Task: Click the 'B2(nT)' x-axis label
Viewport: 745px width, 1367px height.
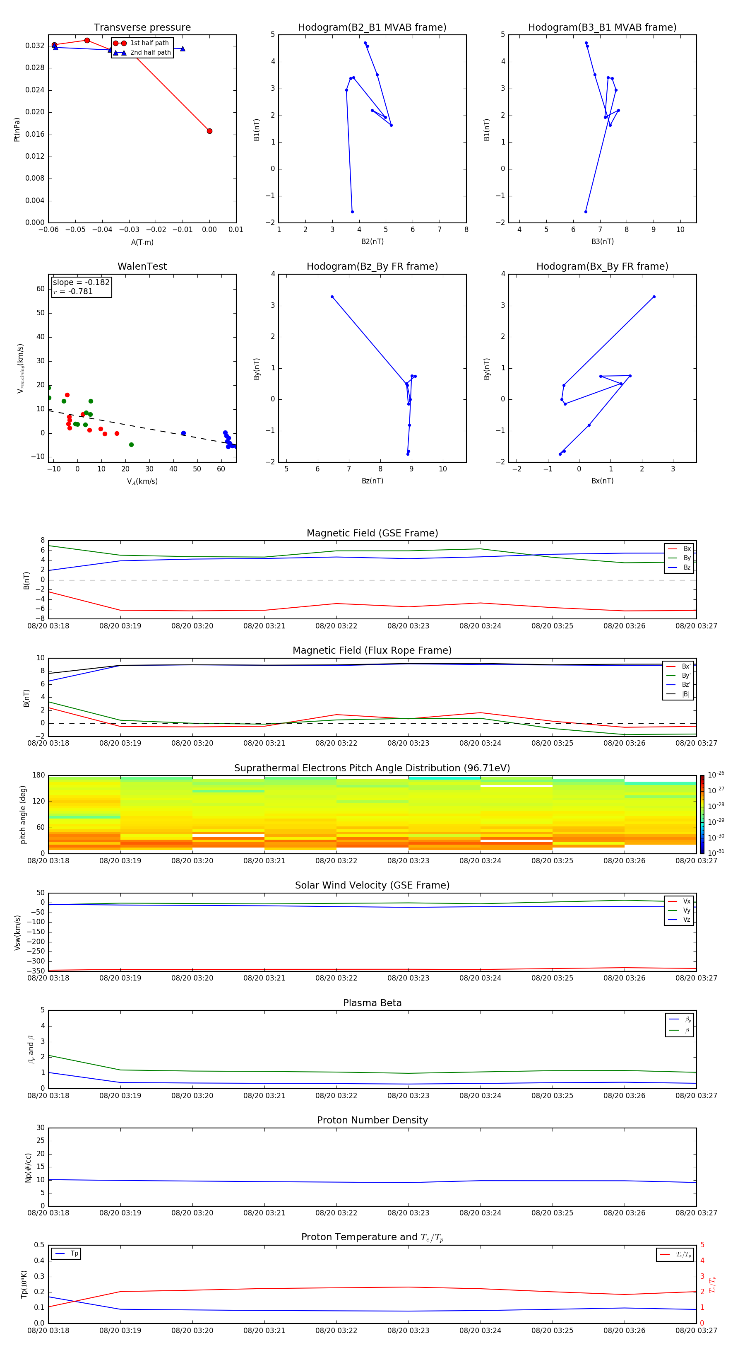Action: click(372, 242)
